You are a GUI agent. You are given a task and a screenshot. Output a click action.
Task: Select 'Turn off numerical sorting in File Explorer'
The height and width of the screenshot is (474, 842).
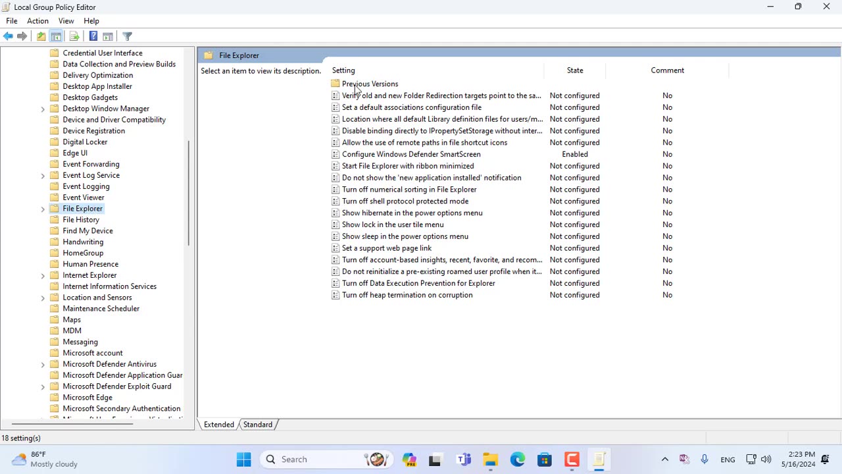click(409, 190)
